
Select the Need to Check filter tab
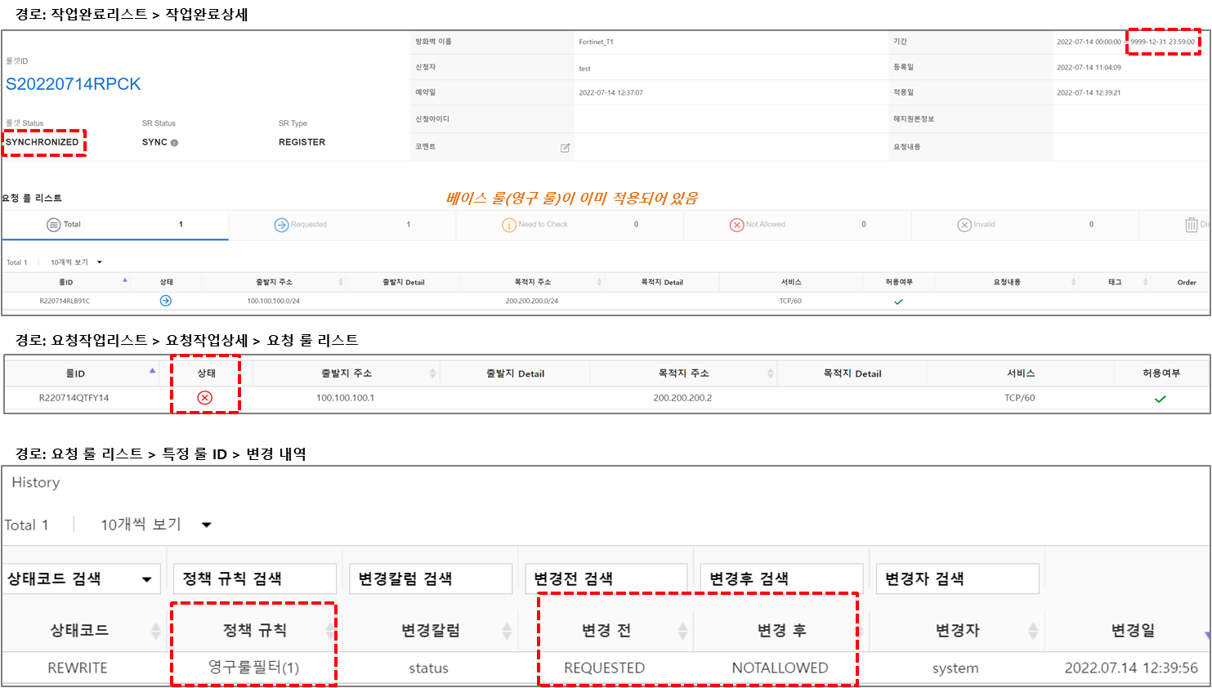(570, 225)
